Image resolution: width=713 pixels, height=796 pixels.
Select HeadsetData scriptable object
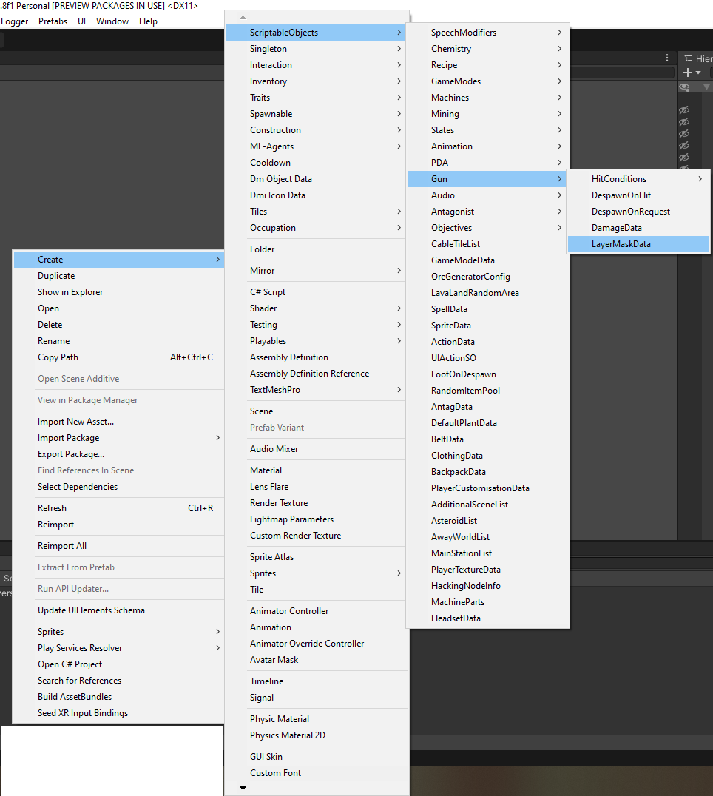coord(487,619)
